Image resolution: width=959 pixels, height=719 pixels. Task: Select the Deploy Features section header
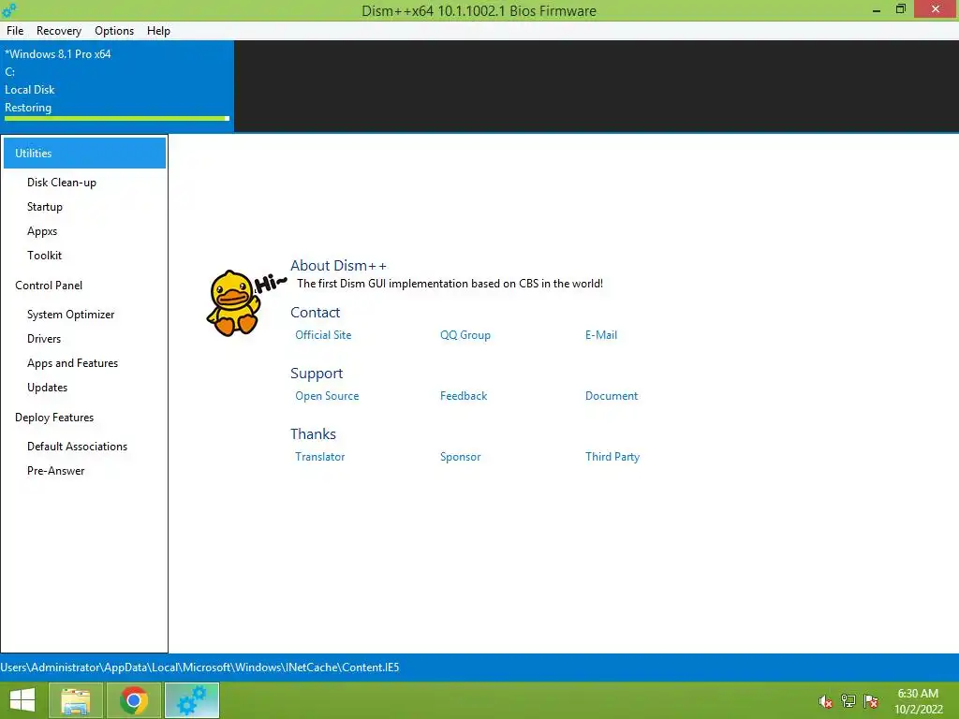tap(54, 417)
